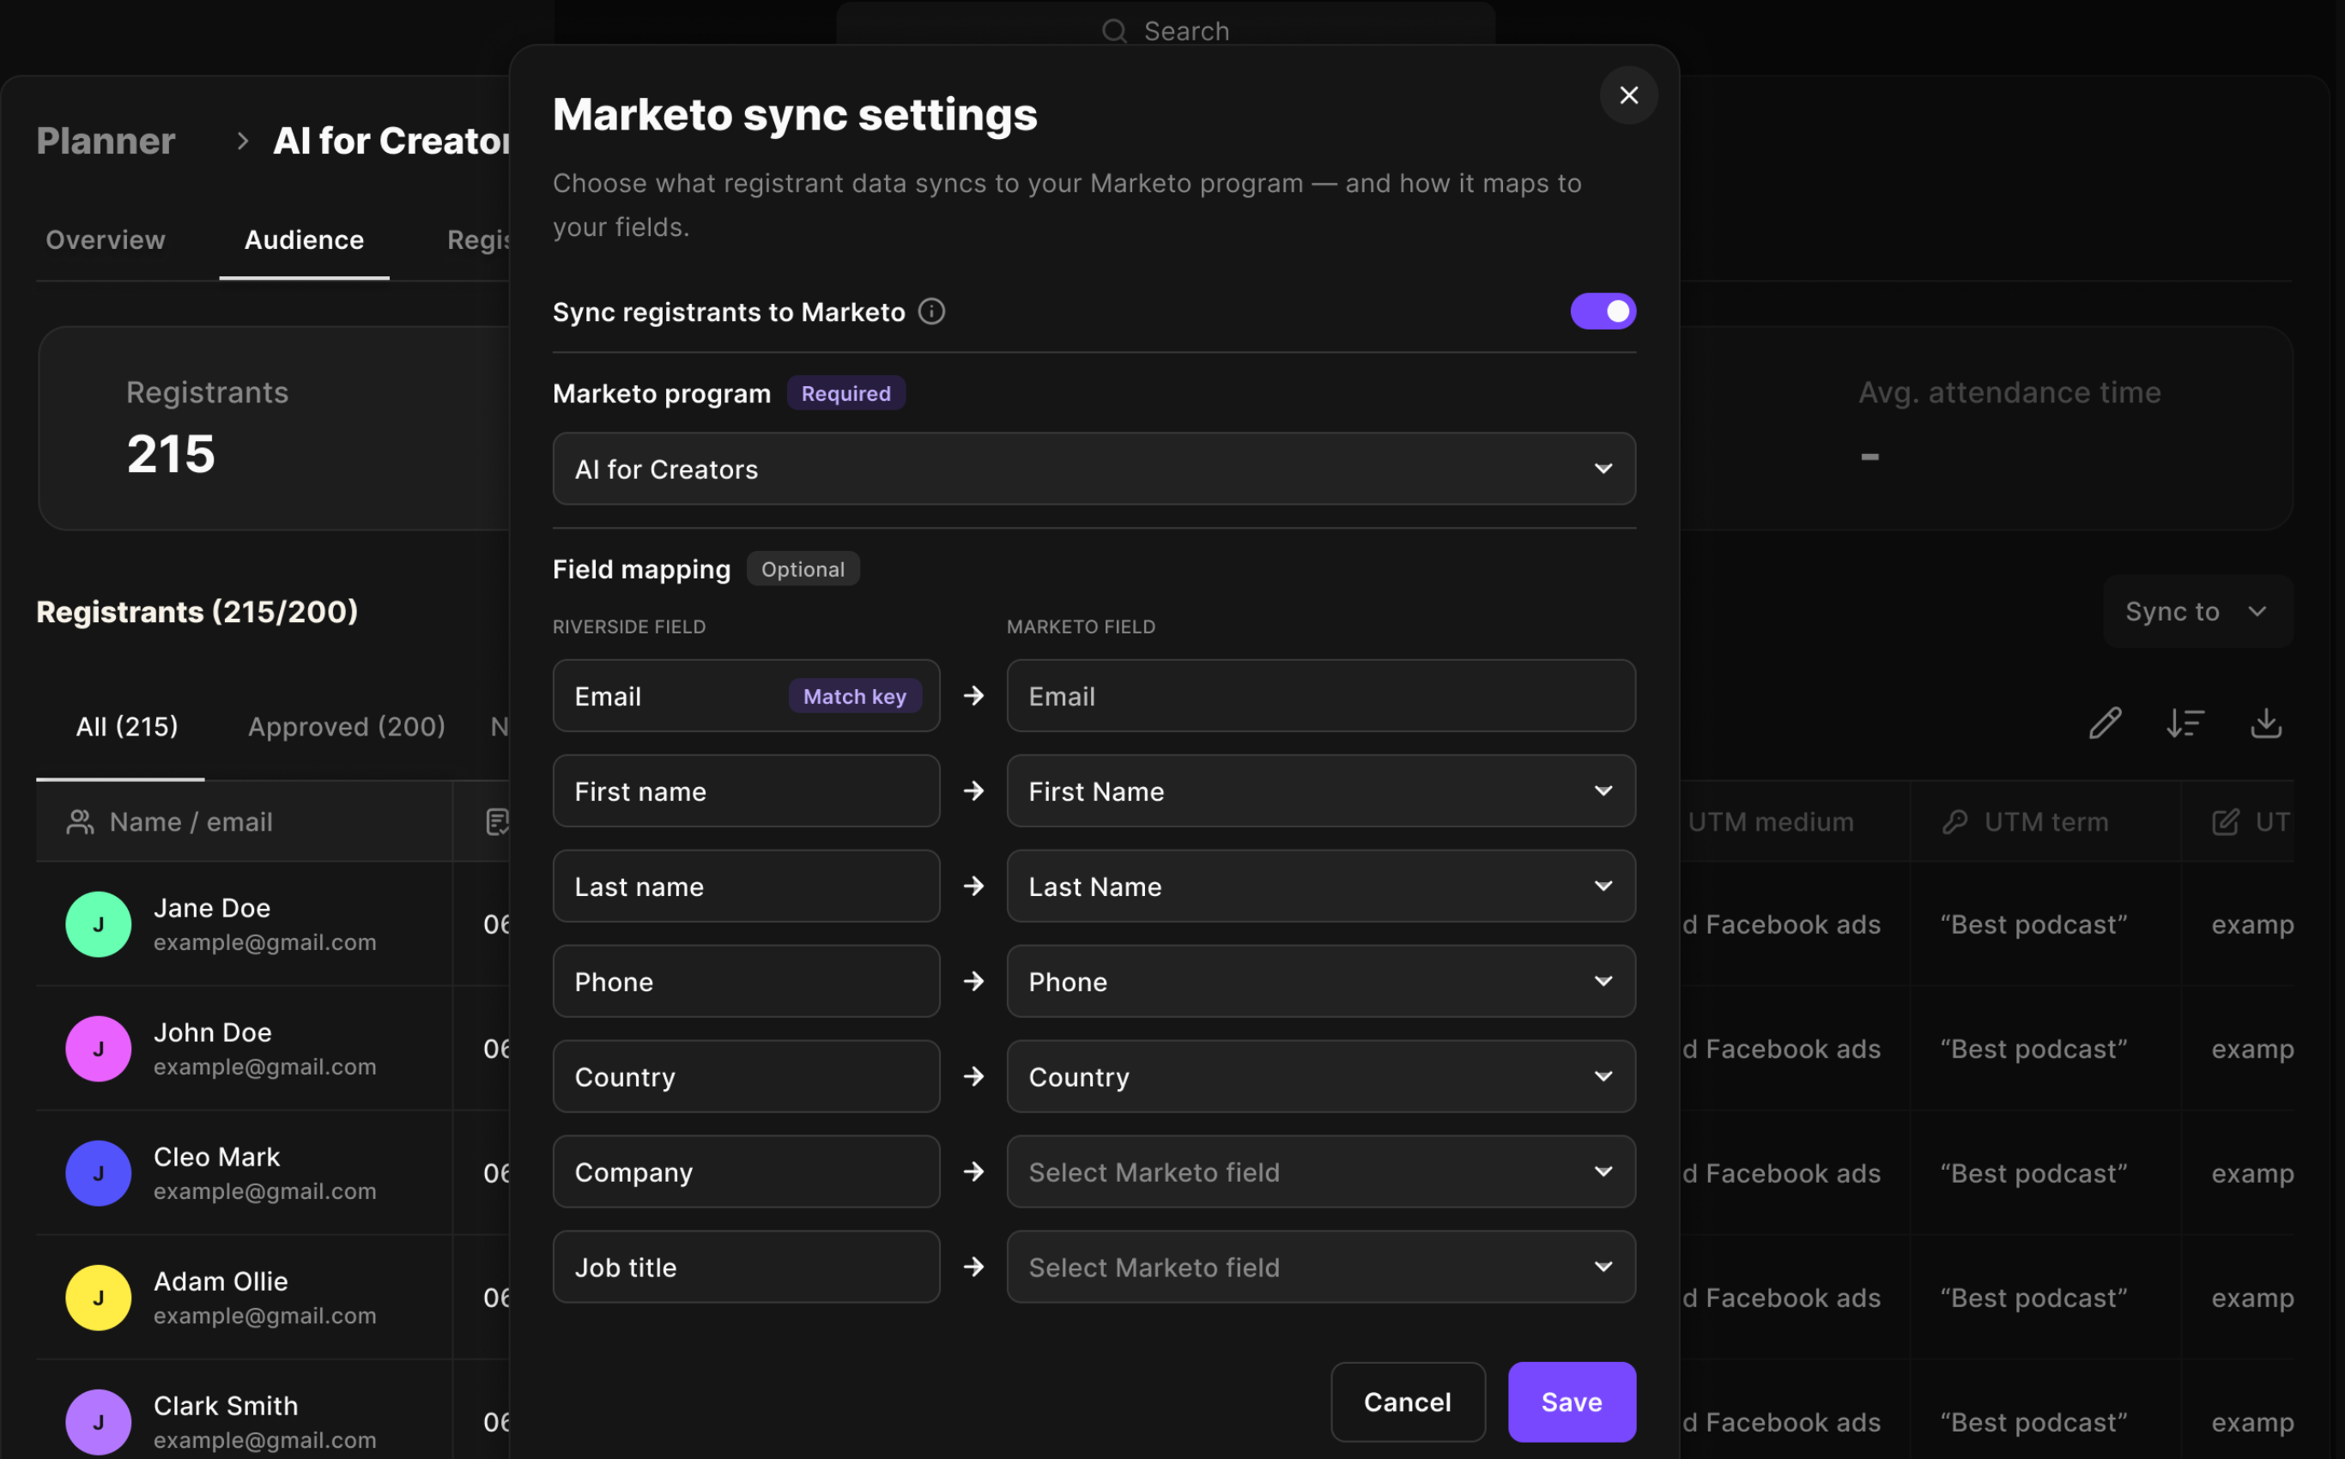
Task: Click Jane Doe's avatar
Action: [99, 924]
